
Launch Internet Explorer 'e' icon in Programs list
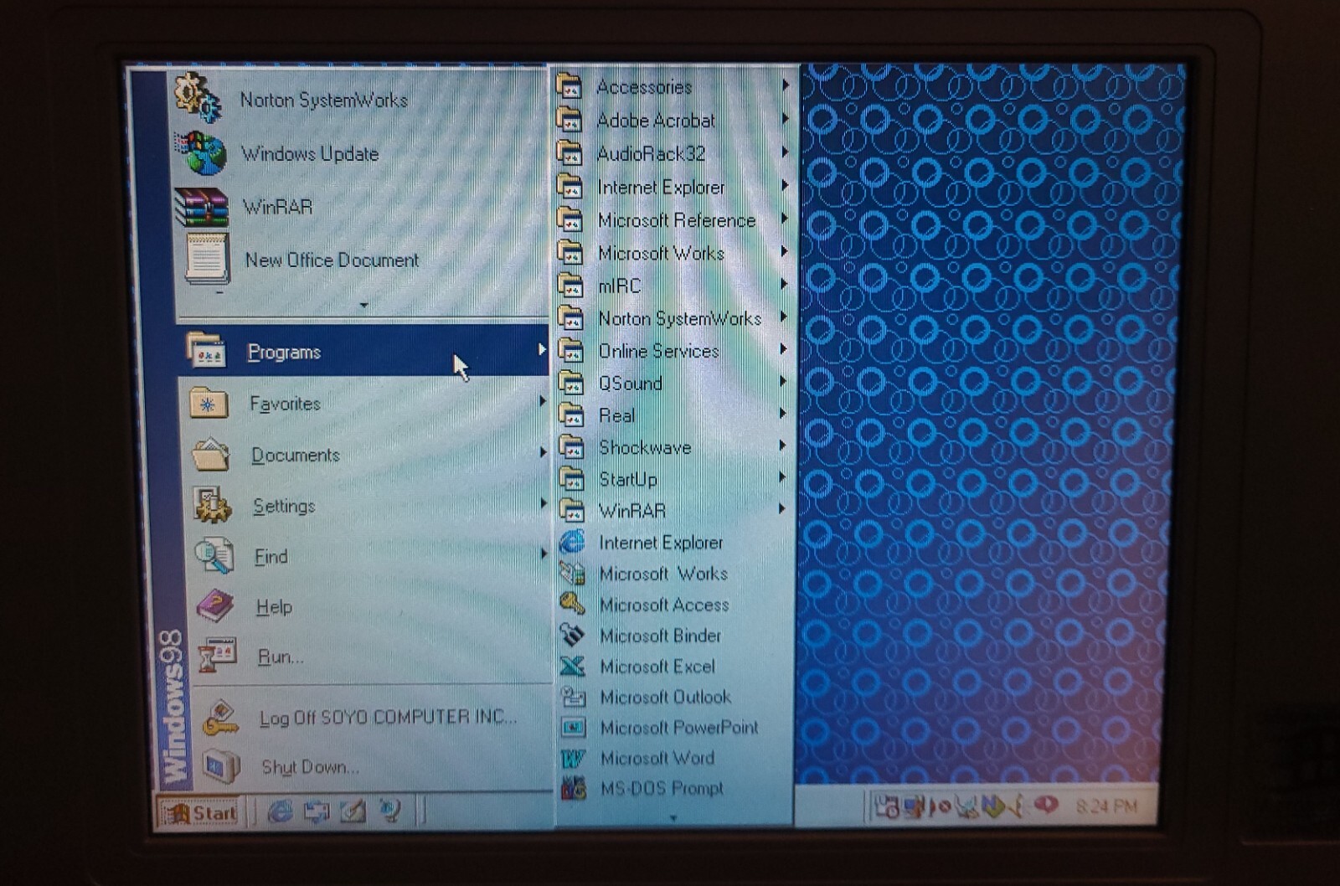[572, 542]
